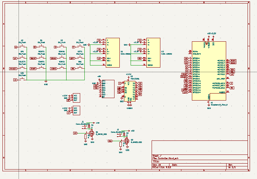Select the LB1 push switch symbol
The image size is (257, 179).
point(22,79)
